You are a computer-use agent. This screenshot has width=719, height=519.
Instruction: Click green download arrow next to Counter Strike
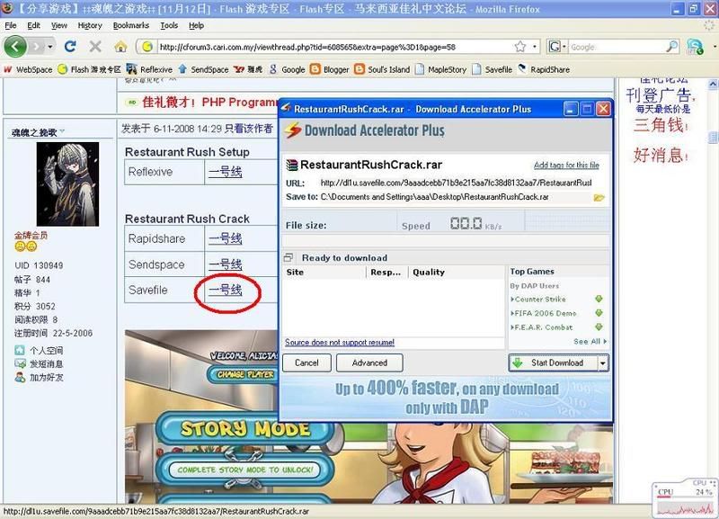599,299
